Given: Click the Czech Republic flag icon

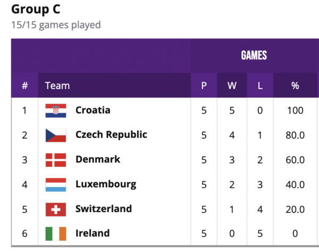Looking at the screenshot, I should (56, 135).
